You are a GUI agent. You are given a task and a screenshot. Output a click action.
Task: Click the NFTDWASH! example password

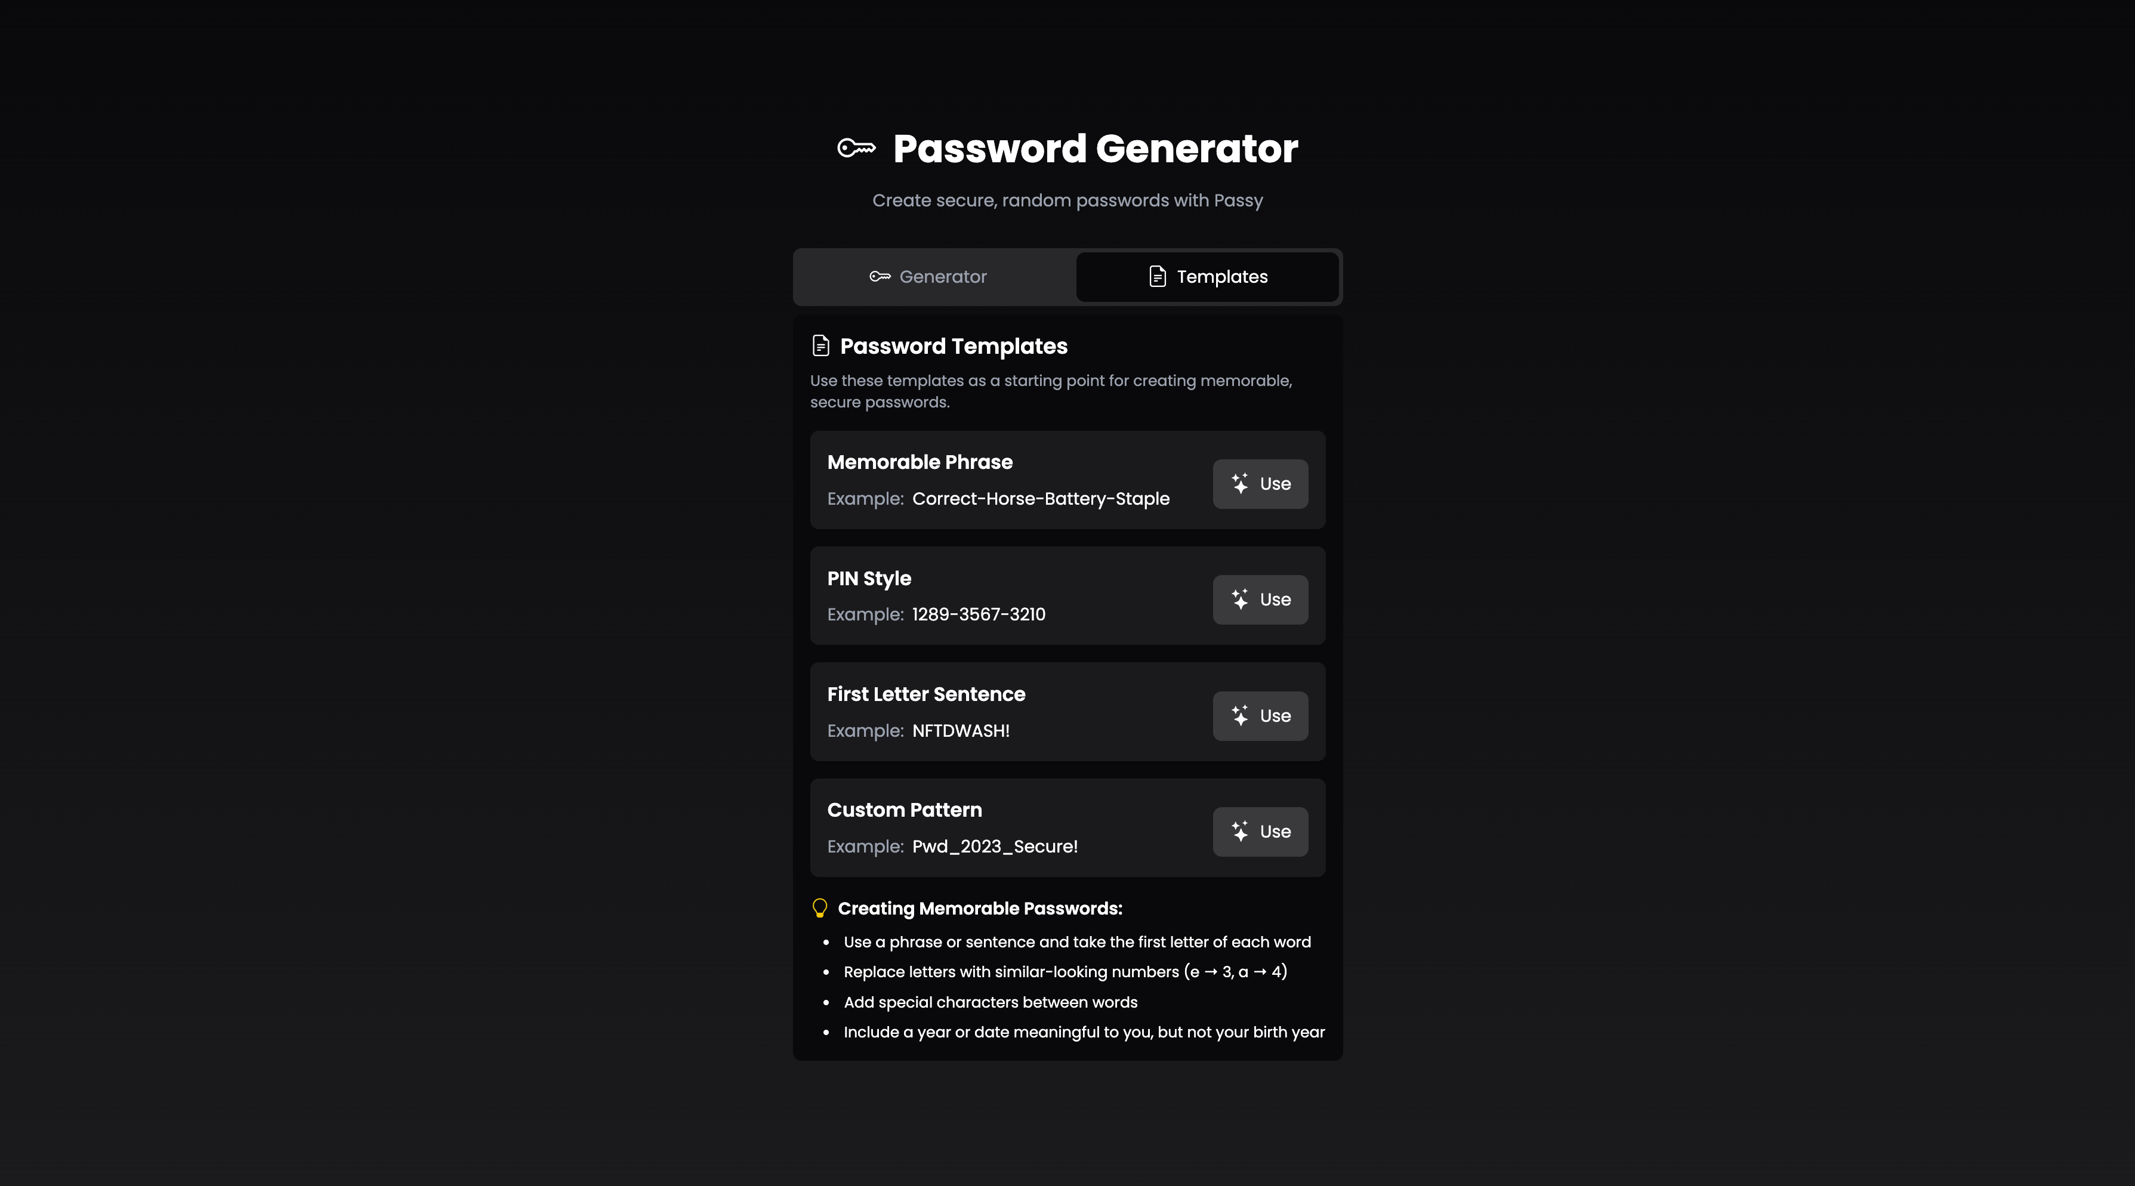[961, 731]
